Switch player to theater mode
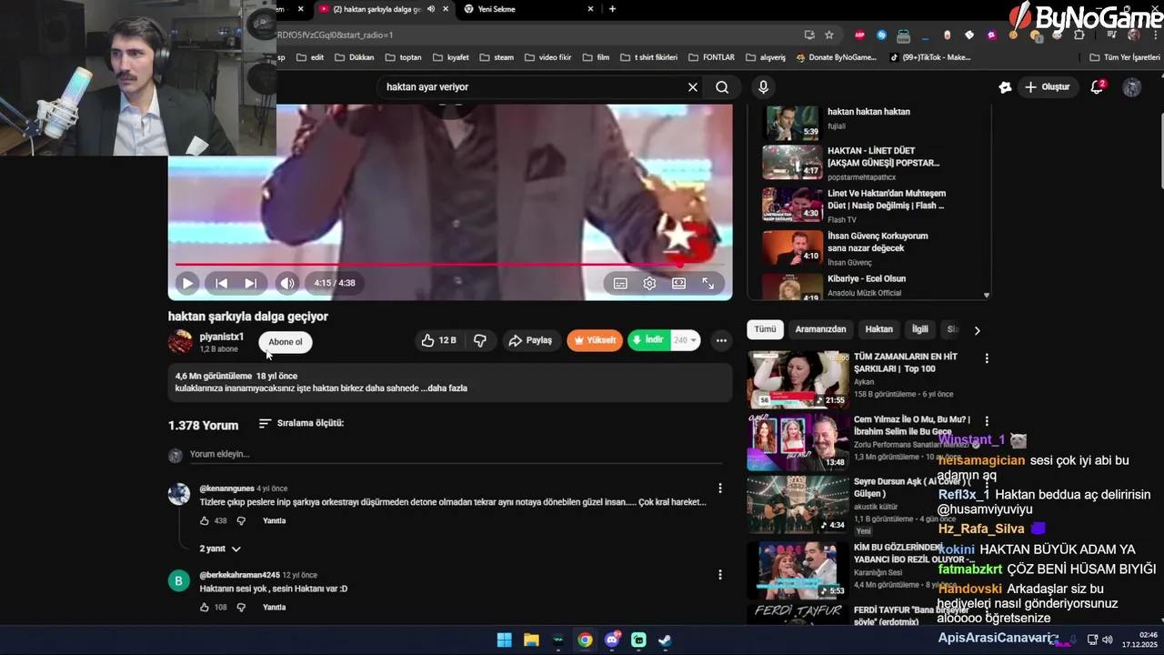The image size is (1164, 655). point(678,284)
